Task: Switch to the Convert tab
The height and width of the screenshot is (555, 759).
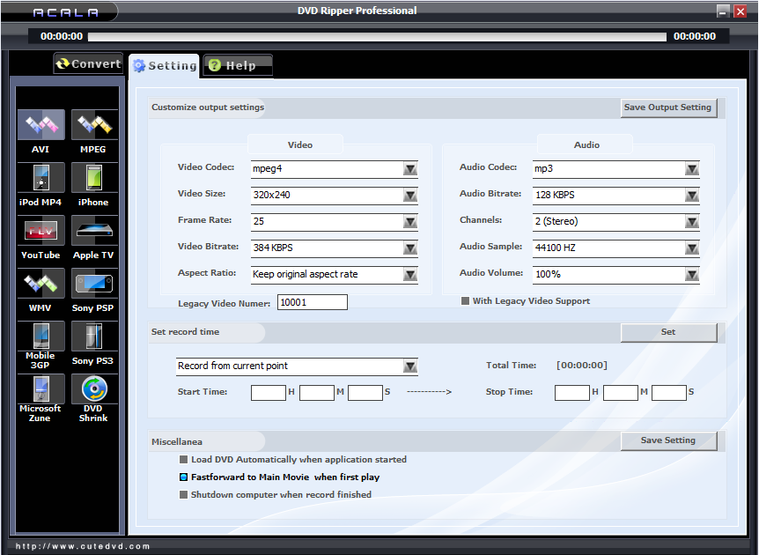Action: (x=88, y=64)
